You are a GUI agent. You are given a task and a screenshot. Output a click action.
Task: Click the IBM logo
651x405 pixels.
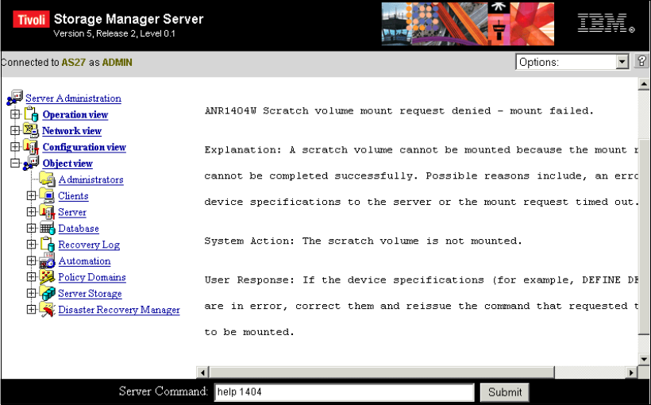(606, 23)
